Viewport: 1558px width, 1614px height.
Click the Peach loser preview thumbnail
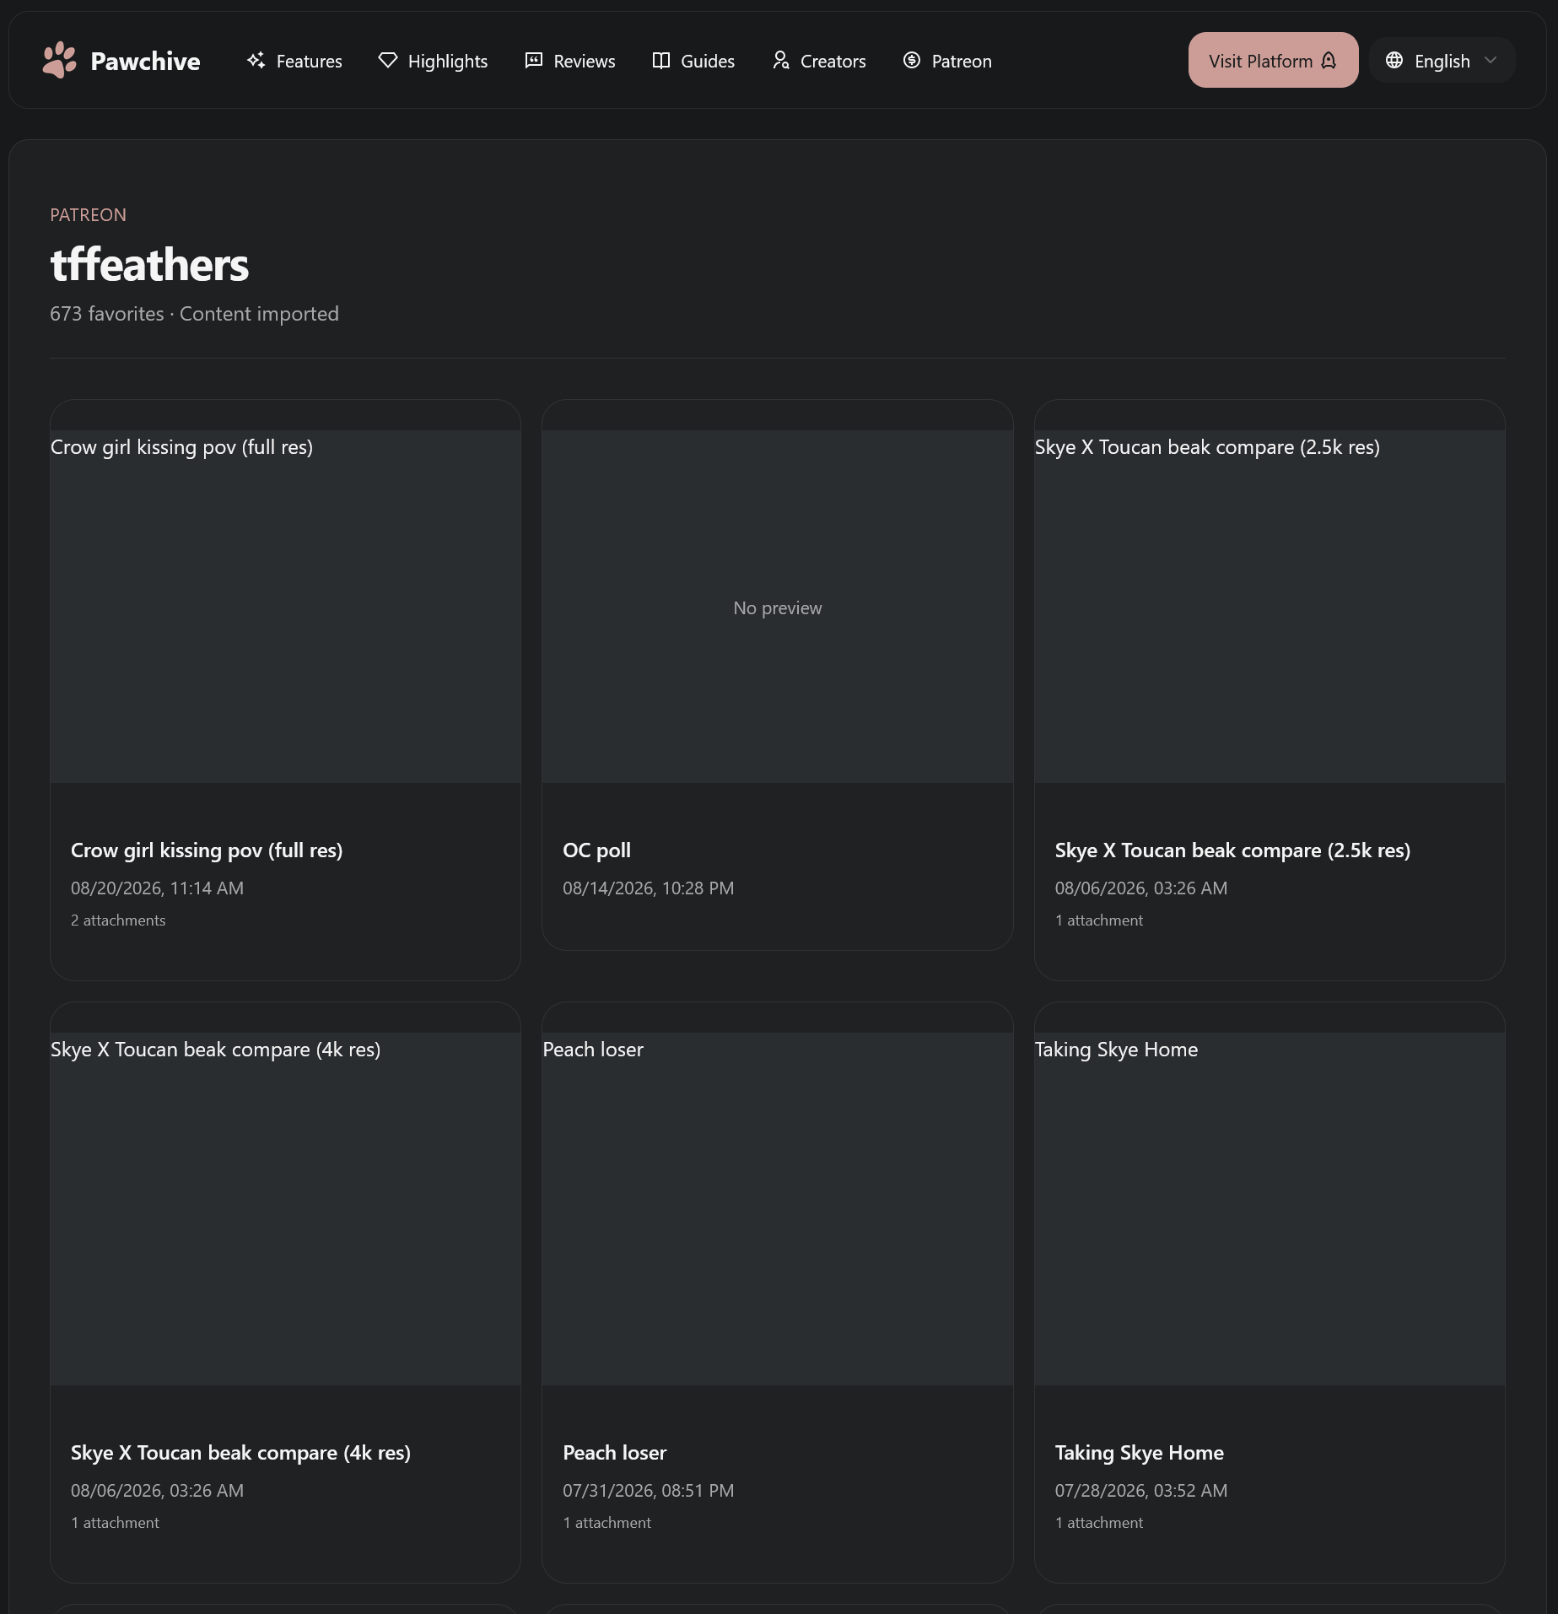pos(777,1209)
